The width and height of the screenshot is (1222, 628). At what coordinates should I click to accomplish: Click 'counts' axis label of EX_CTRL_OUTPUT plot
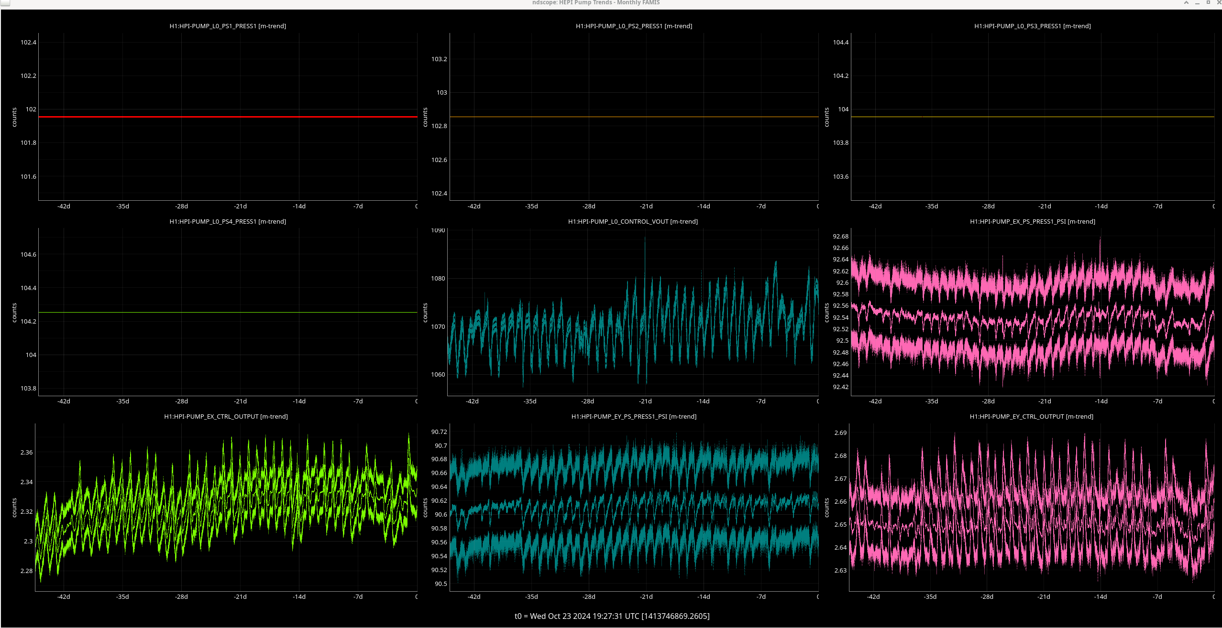click(14, 508)
